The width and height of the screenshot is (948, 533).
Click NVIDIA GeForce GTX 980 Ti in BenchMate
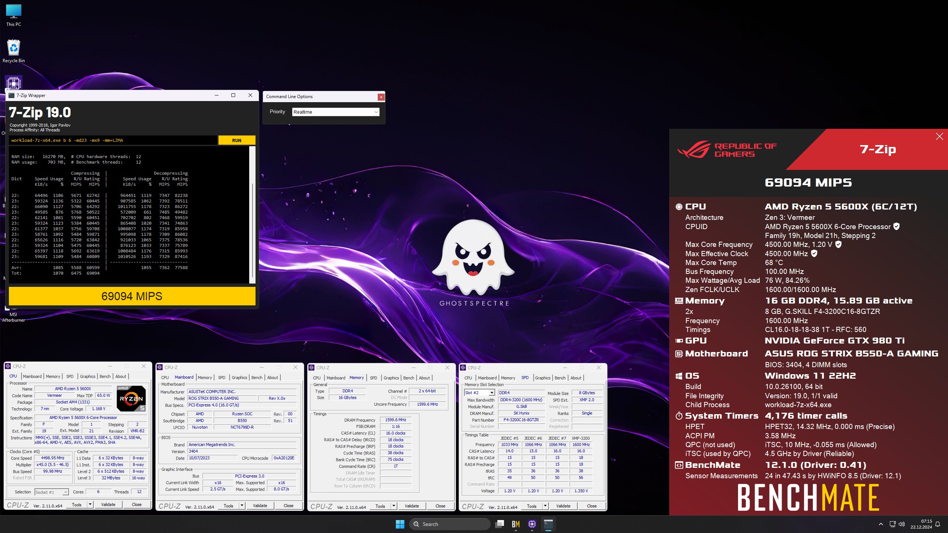coord(835,341)
